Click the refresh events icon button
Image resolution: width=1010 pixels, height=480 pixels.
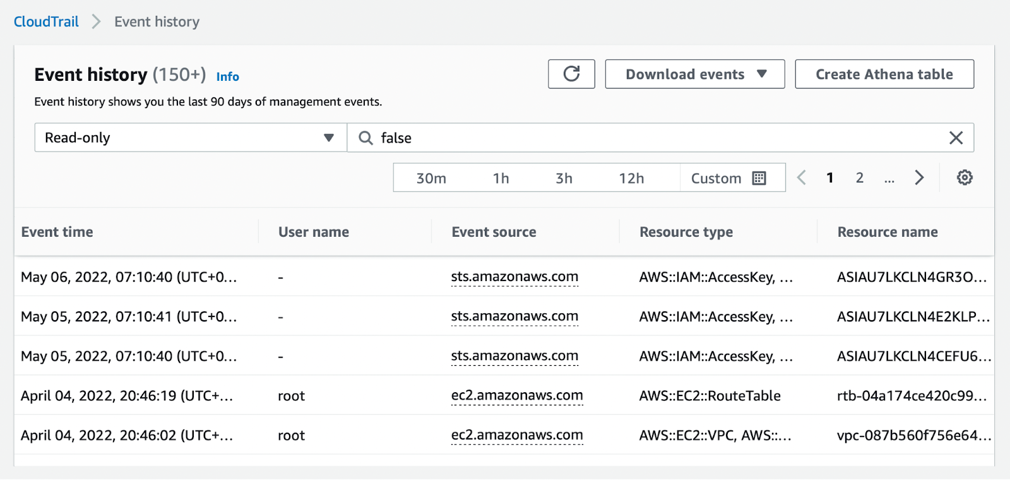571,75
